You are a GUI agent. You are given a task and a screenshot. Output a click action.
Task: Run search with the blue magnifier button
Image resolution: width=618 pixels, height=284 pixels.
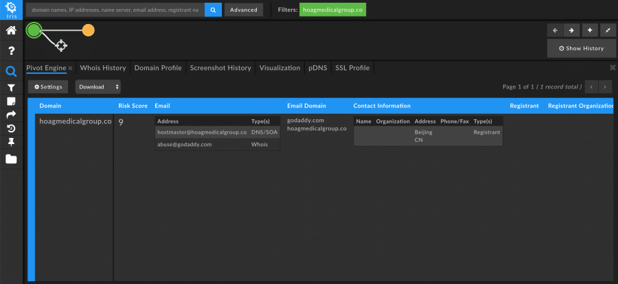coord(214,10)
